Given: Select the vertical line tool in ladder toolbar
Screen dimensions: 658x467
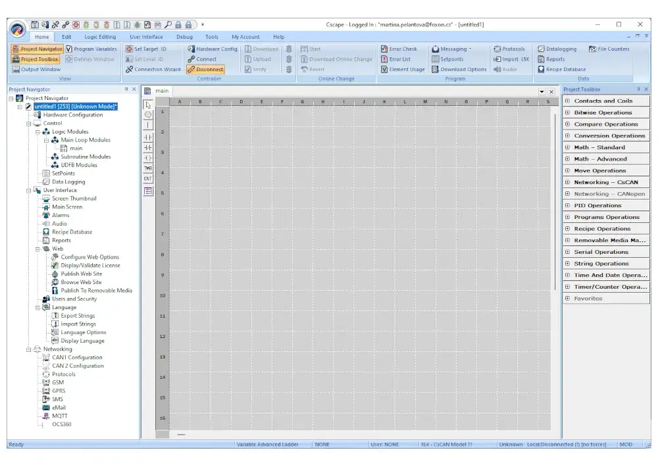Looking at the screenshot, I should [x=148, y=125].
